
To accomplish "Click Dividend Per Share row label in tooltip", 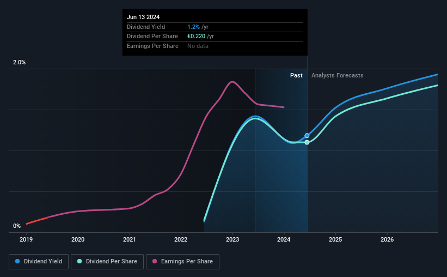I will tap(152, 37).
